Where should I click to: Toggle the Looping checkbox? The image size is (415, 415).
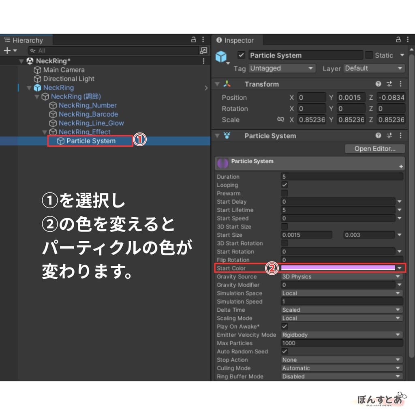(285, 185)
